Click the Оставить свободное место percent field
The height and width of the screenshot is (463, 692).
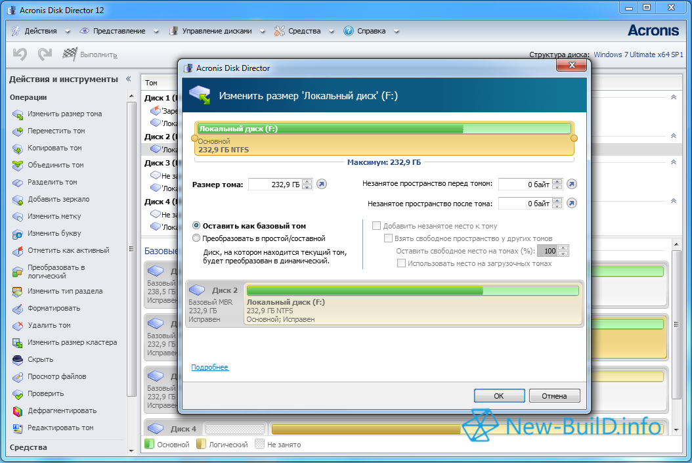pyautogui.click(x=548, y=251)
